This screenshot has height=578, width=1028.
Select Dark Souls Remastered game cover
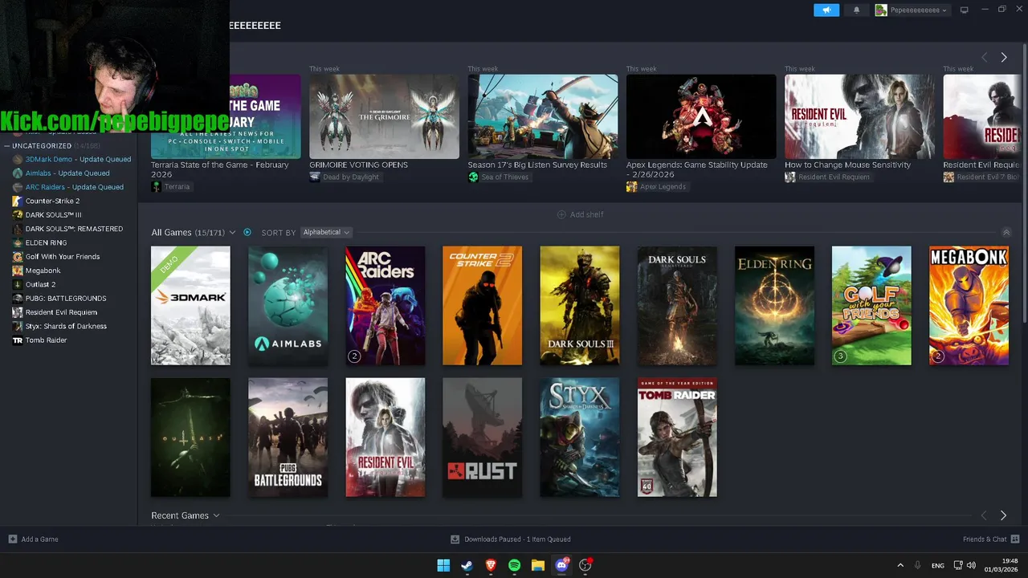(x=677, y=305)
